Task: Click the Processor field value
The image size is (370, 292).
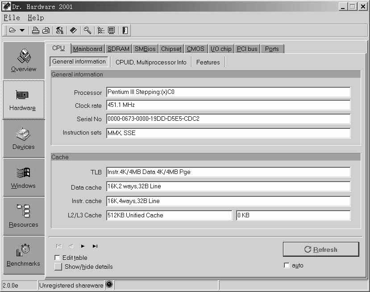Action: click(228, 92)
